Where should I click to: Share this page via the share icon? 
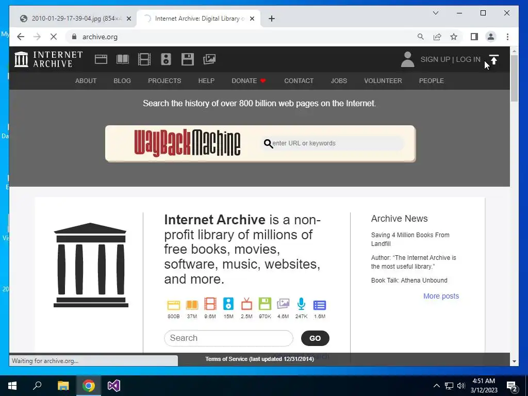(x=437, y=37)
